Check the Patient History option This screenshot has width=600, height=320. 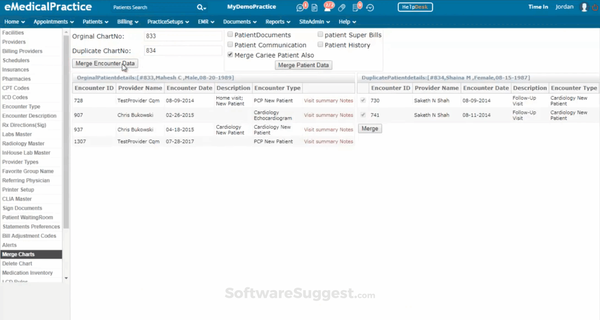pos(320,44)
